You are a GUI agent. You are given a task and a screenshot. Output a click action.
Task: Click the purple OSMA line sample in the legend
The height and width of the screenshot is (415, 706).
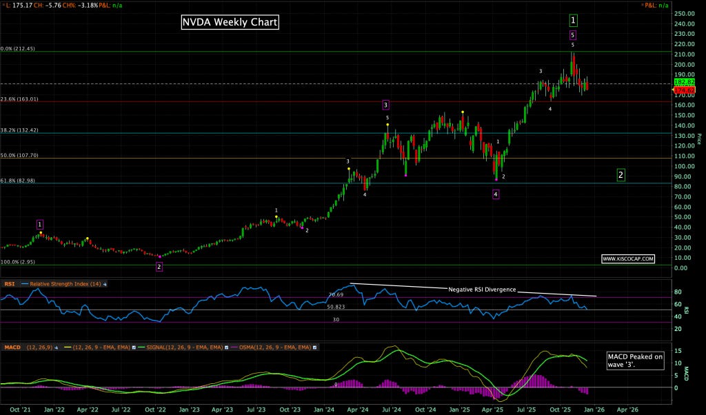point(234,347)
